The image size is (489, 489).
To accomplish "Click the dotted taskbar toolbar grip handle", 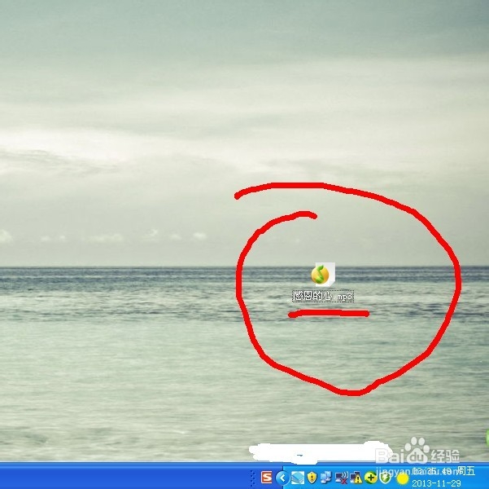I will pyautogui.click(x=252, y=478).
